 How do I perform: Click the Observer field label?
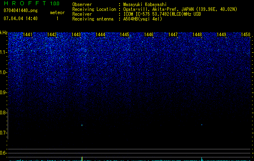point(82,4)
